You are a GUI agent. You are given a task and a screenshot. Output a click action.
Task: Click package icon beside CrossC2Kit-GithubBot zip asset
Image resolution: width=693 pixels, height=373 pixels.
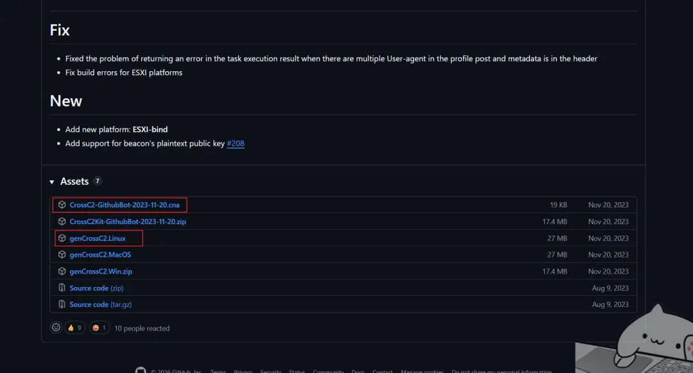point(62,221)
